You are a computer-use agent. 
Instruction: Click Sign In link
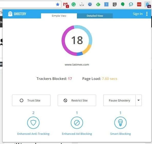[x=138, y=14]
